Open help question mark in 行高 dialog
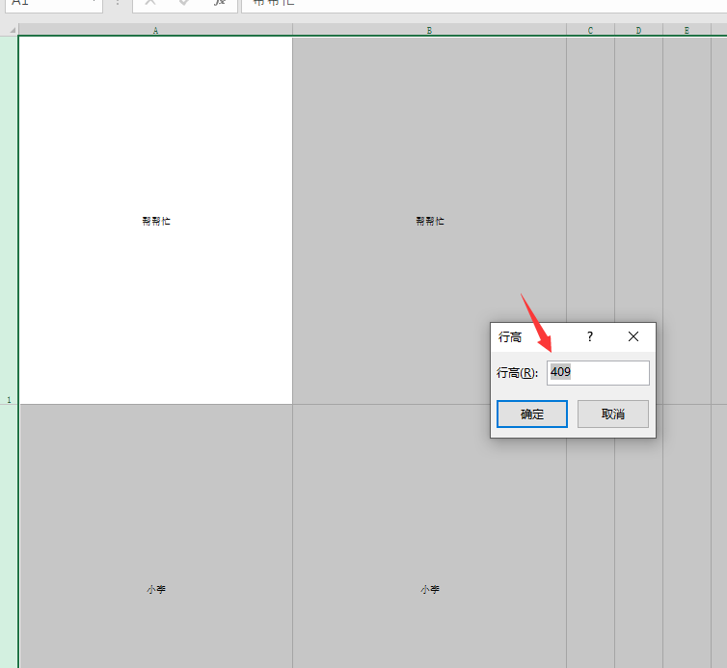This screenshot has width=727, height=668. pyautogui.click(x=590, y=336)
